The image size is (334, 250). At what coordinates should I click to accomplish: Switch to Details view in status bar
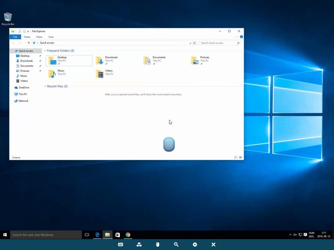236,157
